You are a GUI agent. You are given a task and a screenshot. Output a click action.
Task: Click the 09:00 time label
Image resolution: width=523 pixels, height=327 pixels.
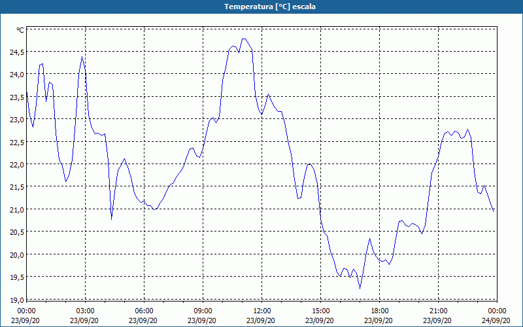coord(203,311)
